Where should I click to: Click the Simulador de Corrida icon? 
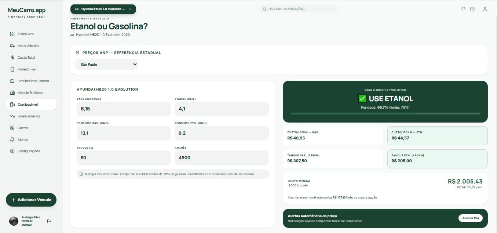pyautogui.click(x=12, y=81)
